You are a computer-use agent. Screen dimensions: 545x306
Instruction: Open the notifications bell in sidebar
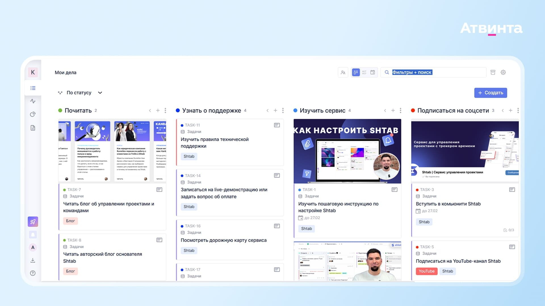pyautogui.click(x=33, y=235)
